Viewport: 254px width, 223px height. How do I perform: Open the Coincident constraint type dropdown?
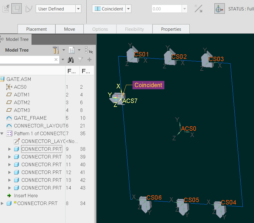tap(128, 9)
